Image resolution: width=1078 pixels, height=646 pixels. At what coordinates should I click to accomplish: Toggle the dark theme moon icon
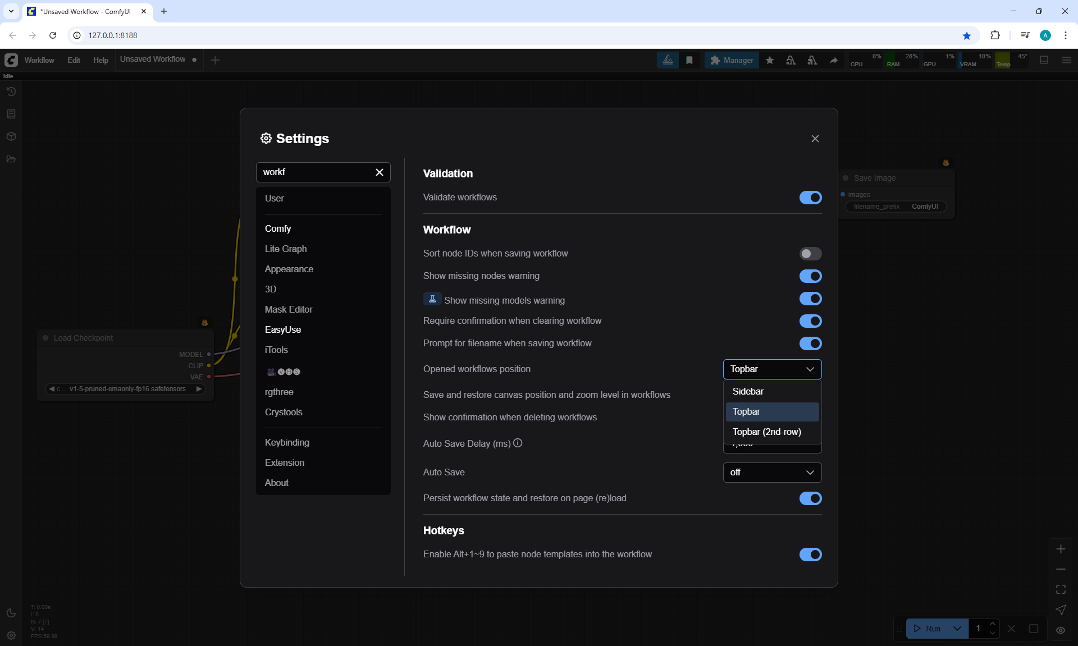tap(11, 613)
